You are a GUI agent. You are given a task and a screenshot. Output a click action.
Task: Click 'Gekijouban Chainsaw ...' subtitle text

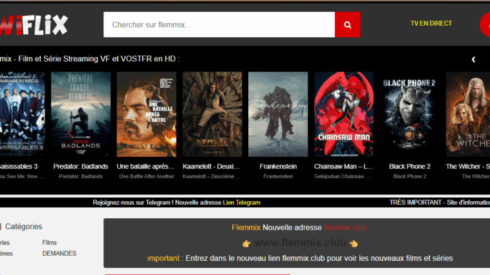click(x=342, y=176)
